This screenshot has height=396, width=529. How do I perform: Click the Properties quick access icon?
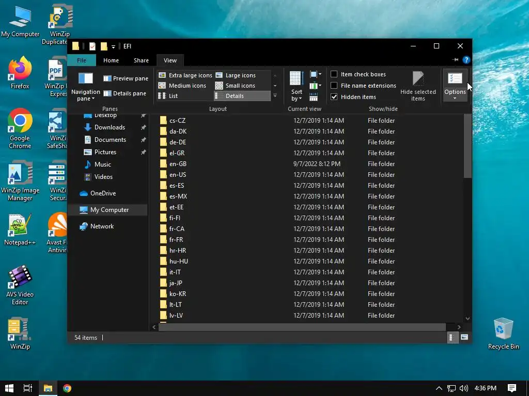click(x=92, y=46)
